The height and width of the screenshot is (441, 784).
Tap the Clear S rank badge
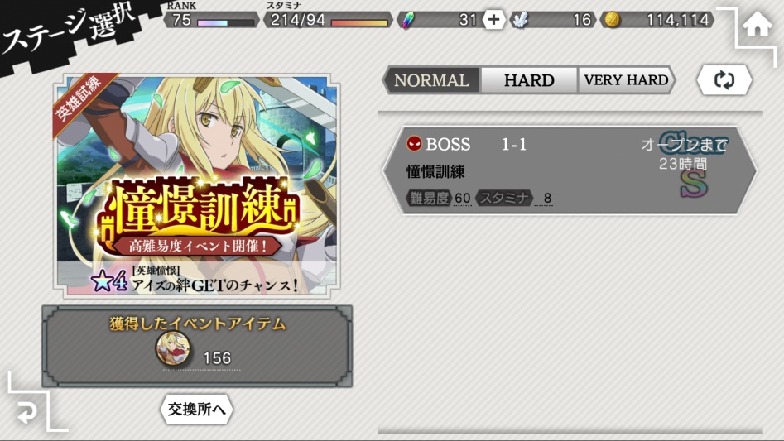point(694,165)
